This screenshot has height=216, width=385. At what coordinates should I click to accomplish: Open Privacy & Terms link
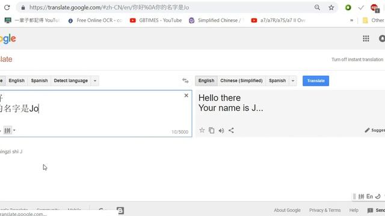click(325, 210)
